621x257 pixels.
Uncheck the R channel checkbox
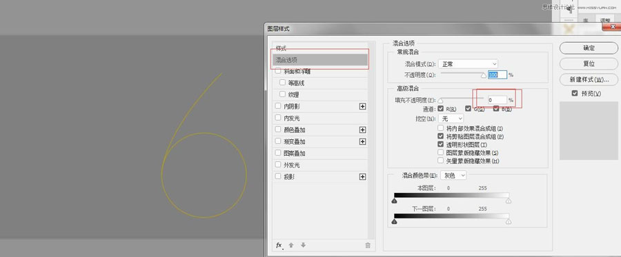pos(440,109)
